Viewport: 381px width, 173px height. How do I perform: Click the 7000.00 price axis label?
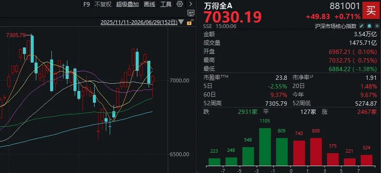tap(180, 80)
